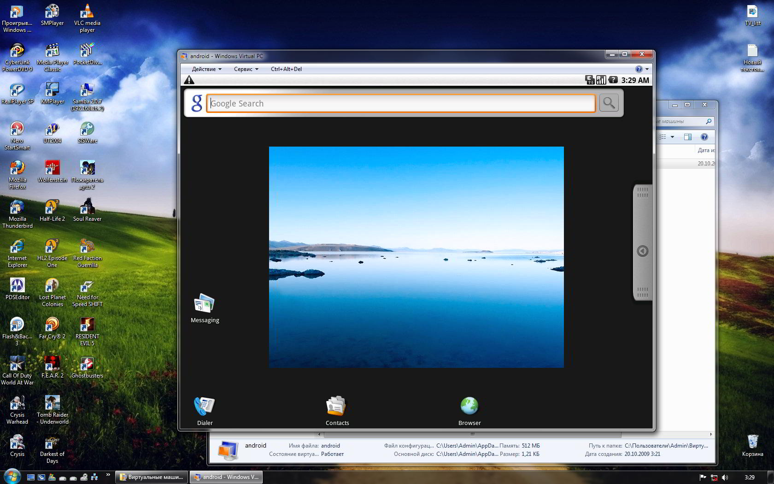The image size is (774, 484).
Task: Select the Mozilla Thunderbird desktop icon
Action: [17, 214]
